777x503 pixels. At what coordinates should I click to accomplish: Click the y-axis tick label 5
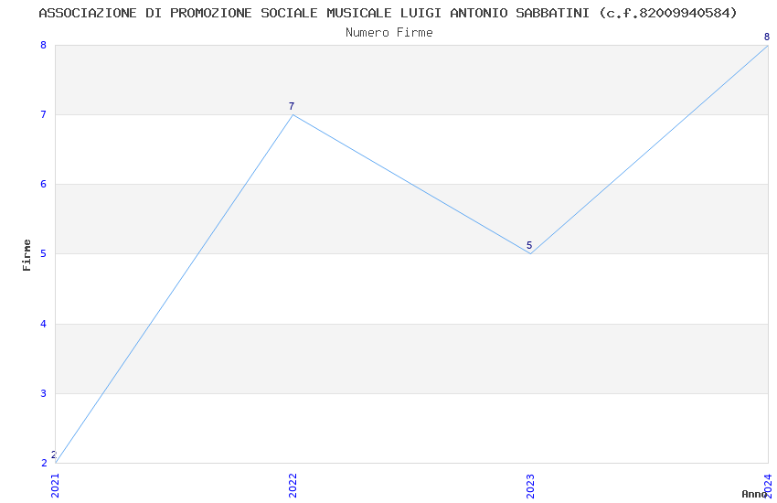[x=43, y=254]
